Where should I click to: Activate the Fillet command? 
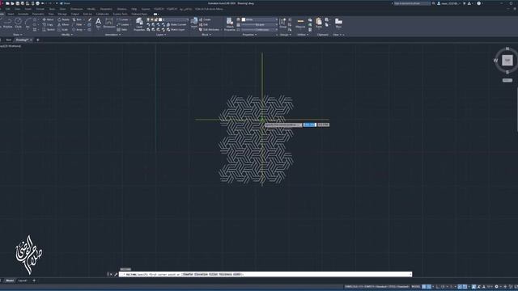78,24
